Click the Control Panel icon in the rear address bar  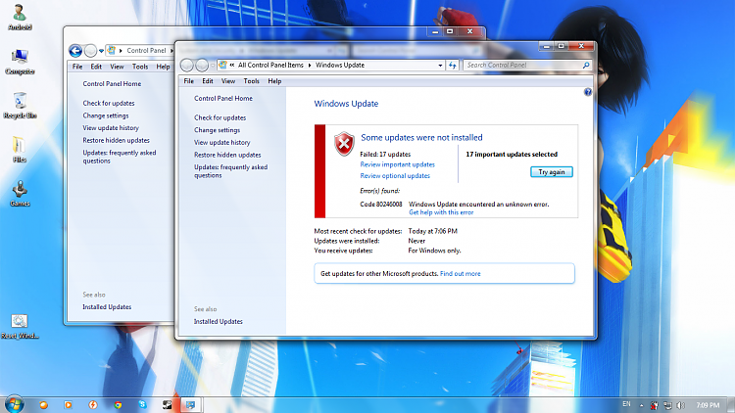click(x=112, y=50)
